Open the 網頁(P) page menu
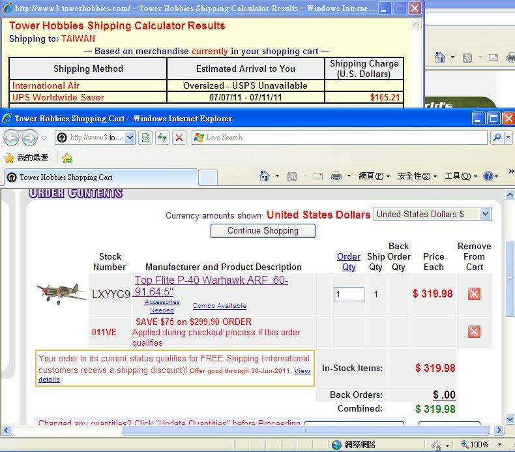 (x=374, y=176)
